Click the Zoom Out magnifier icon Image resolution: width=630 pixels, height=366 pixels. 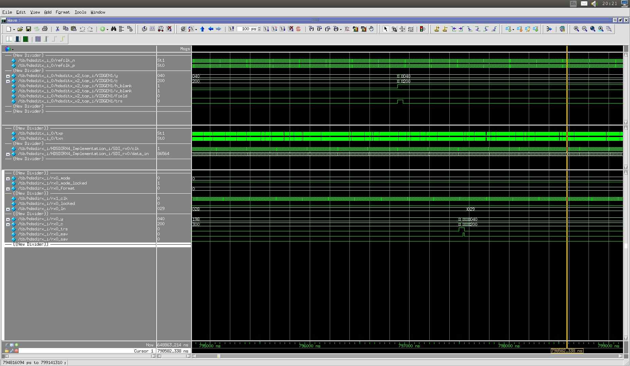584,29
